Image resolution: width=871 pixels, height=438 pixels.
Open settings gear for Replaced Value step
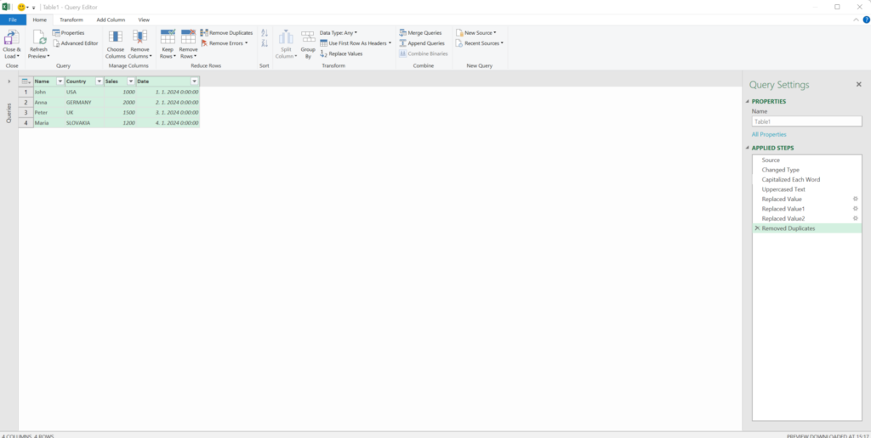point(856,199)
